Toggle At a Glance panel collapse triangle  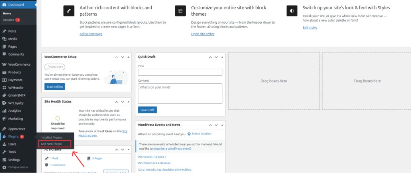pos(128,149)
